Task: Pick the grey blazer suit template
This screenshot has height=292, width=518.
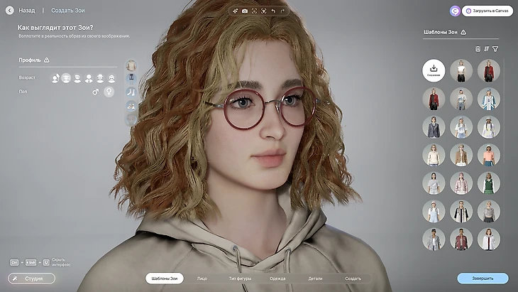Action: click(x=434, y=127)
